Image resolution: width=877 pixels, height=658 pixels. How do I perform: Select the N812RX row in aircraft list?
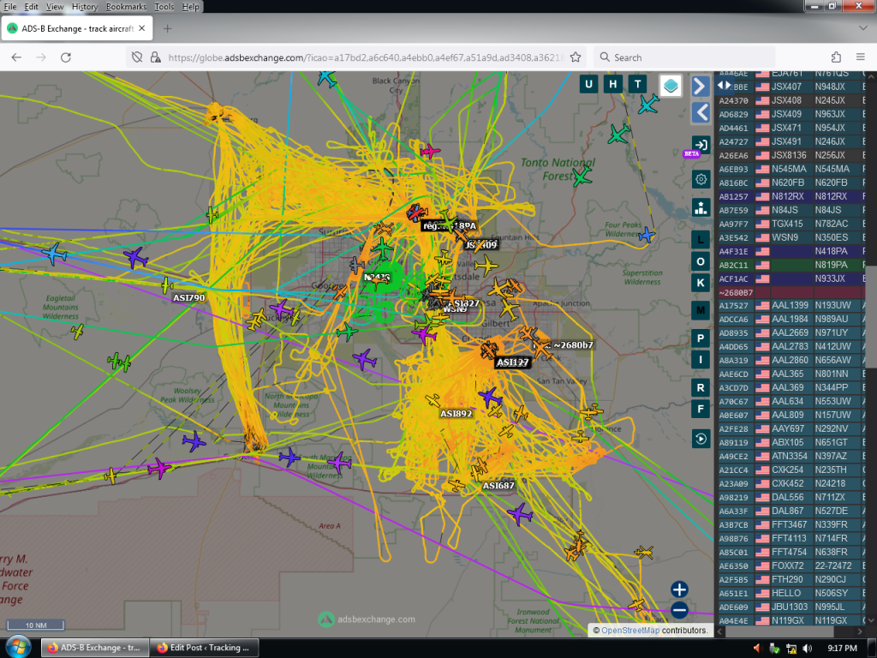790,196
